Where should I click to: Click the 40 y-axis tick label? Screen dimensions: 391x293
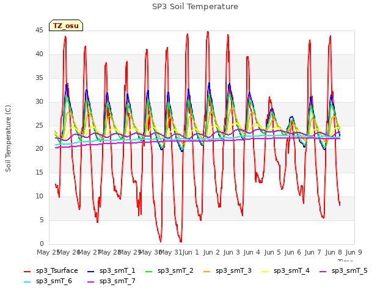click(39, 54)
